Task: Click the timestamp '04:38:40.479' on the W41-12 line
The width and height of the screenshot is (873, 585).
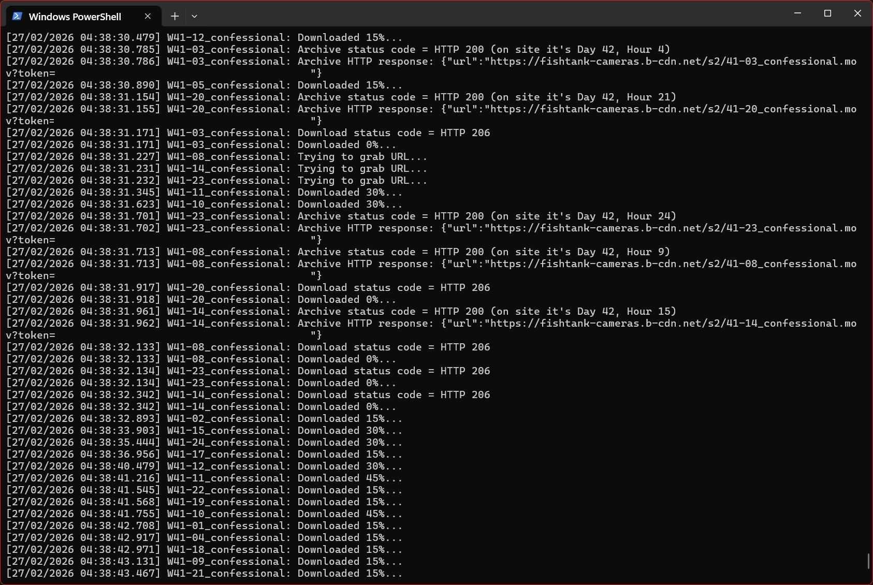Action: 117,466
